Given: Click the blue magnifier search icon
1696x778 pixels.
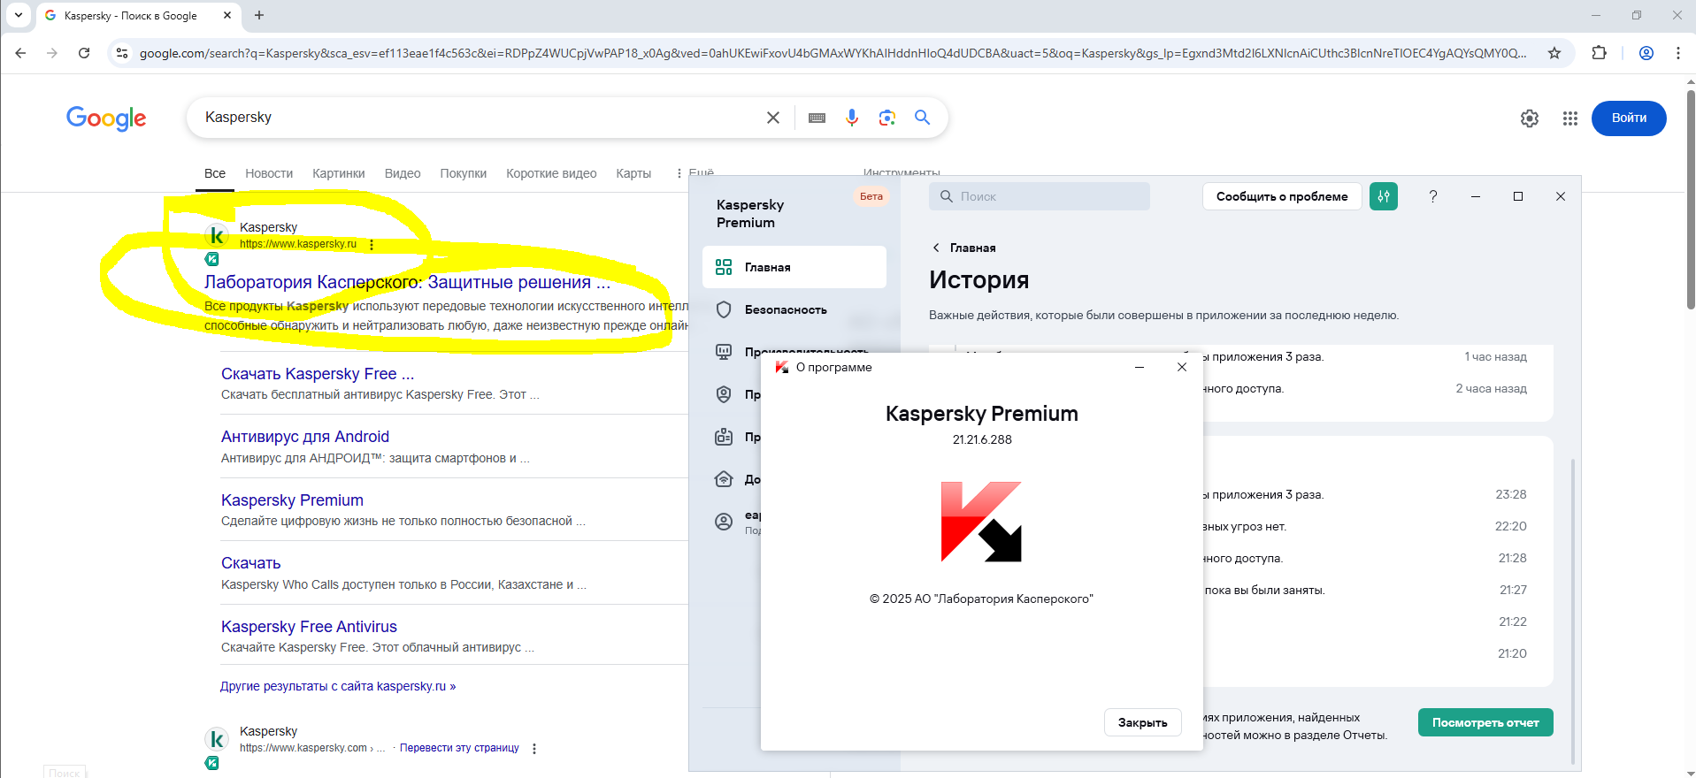Looking at the screenshot, I should (922, 118).
